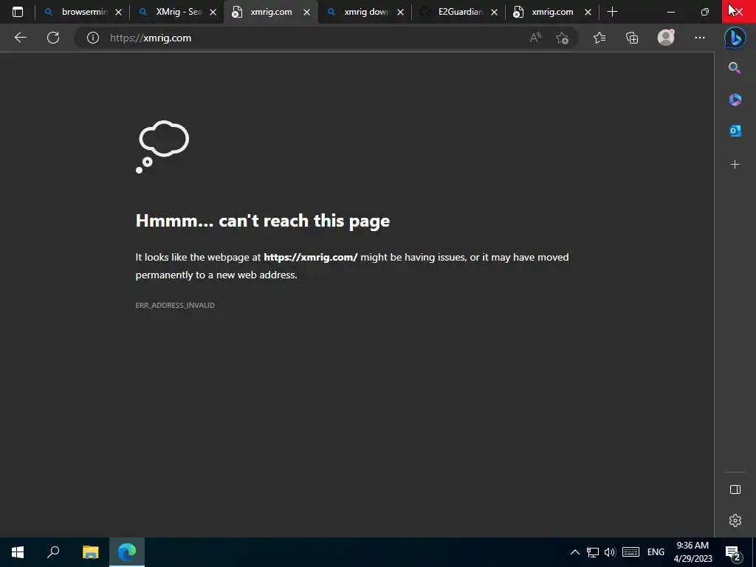The height and width of the screenshot is (567, 756).
Task: Close the active xmrig.com tab
Action: tap(306, 13)
